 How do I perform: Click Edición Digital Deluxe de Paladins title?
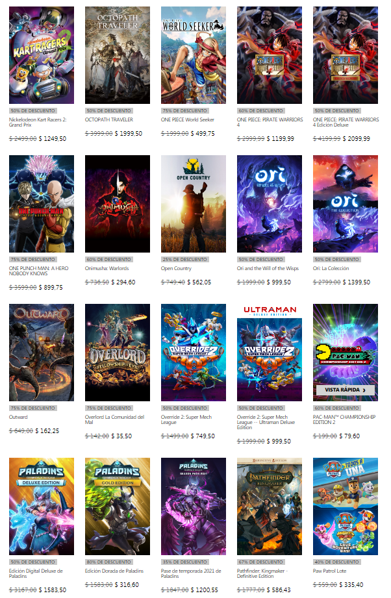click(36, 573)
